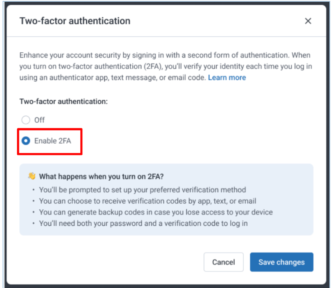Close the Two-factor authentication dialog
The height and width of the screenshot is (288, 332).
tap(308, 21)
